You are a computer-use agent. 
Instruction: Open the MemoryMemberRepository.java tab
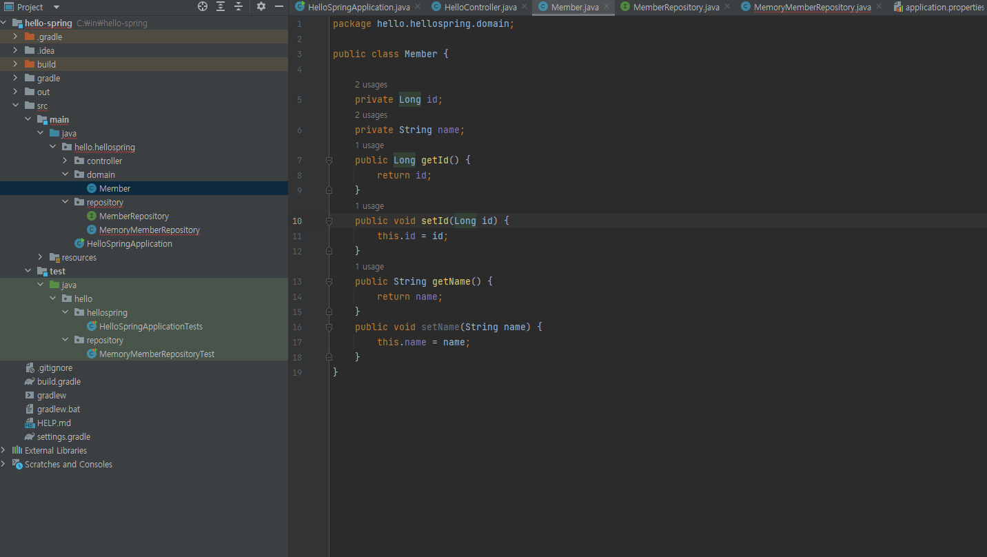click(x=811, y=7)
